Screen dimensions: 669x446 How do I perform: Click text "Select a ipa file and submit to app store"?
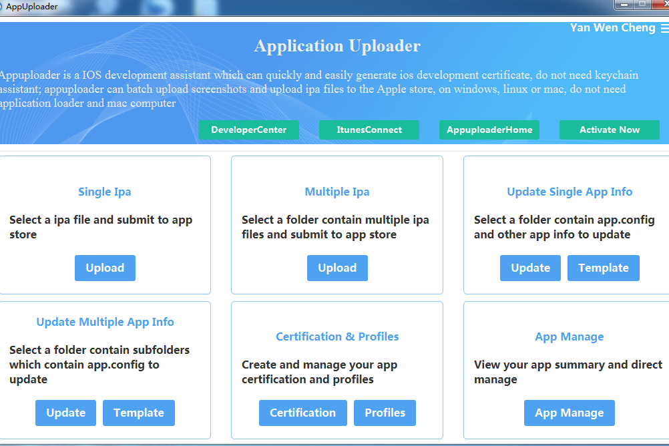click(101, 227)
